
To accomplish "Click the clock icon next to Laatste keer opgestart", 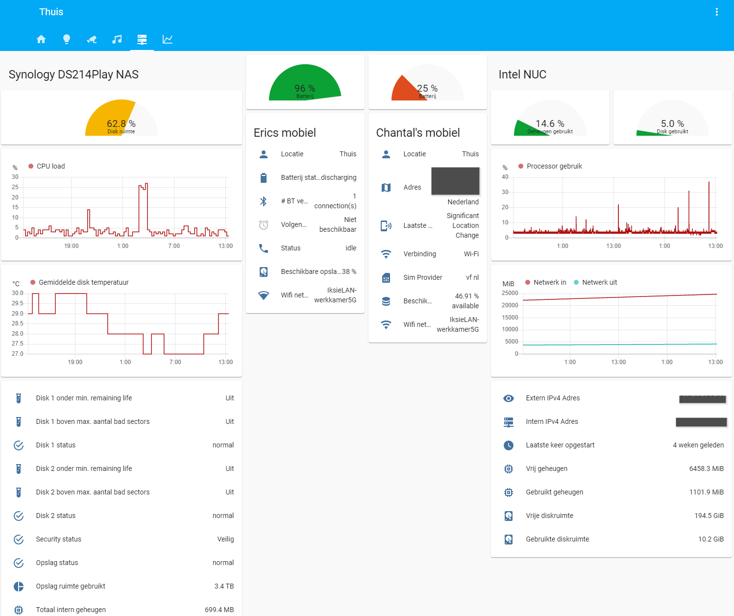I will click(x=509, y=445).
